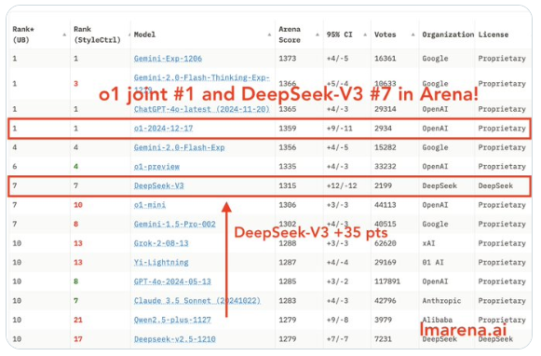Select the +9/-11 confidence interval cell
The image size is (541, 356).
coord(340,129)
